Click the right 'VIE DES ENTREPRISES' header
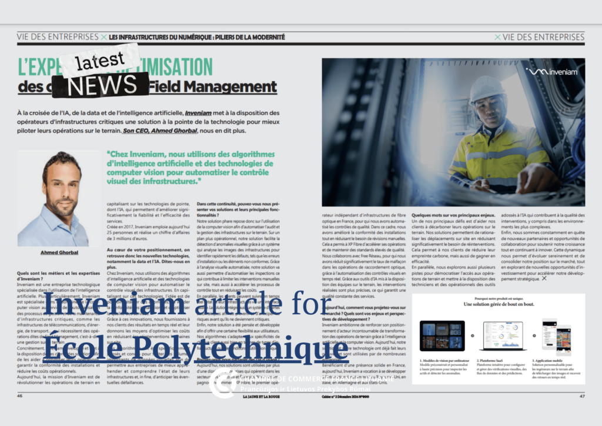602x426 pixels. pyautogui.click(x=543, y=37)
